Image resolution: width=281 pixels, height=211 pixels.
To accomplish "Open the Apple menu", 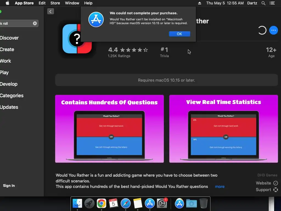I will [x=7, y=3].
